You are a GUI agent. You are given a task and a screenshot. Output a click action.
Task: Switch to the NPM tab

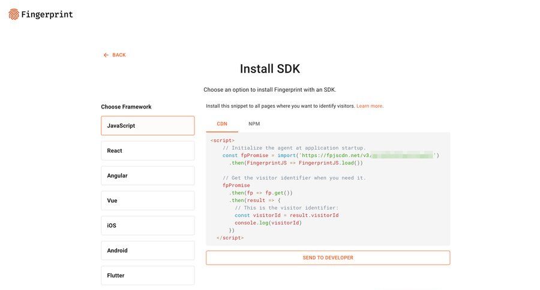[254, 124]
